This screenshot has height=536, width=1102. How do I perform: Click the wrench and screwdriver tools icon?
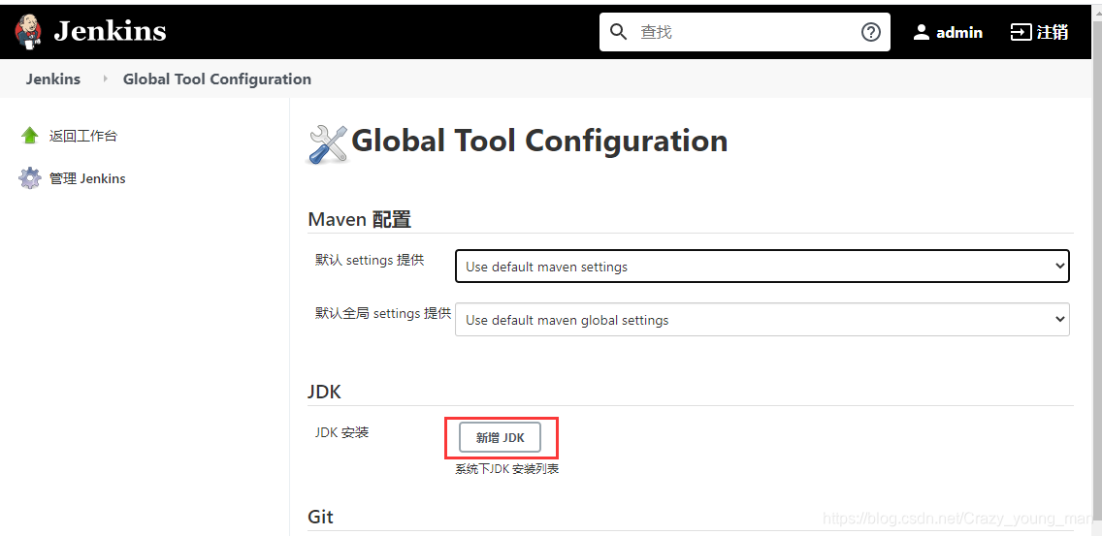click(328, 144)
